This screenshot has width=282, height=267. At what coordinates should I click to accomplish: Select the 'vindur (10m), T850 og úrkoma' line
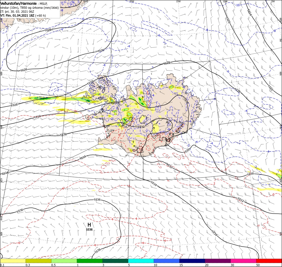(30, 8)
